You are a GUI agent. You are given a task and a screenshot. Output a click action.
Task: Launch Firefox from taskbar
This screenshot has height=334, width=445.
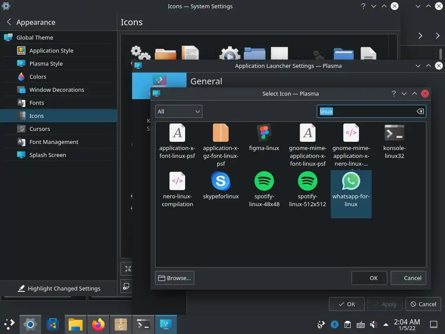98,324
